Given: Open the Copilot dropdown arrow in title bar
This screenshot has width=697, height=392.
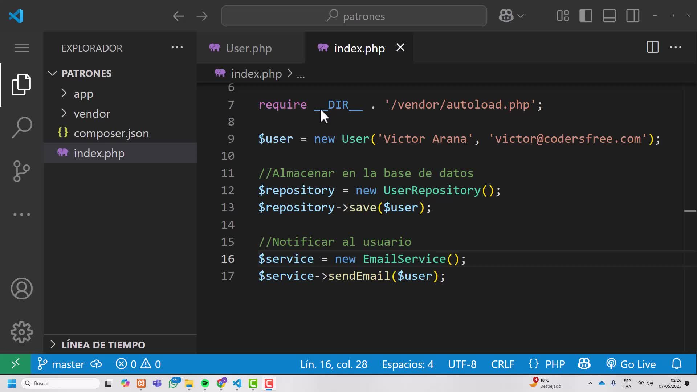Looking at the screenshot, I should coord(521,16).
